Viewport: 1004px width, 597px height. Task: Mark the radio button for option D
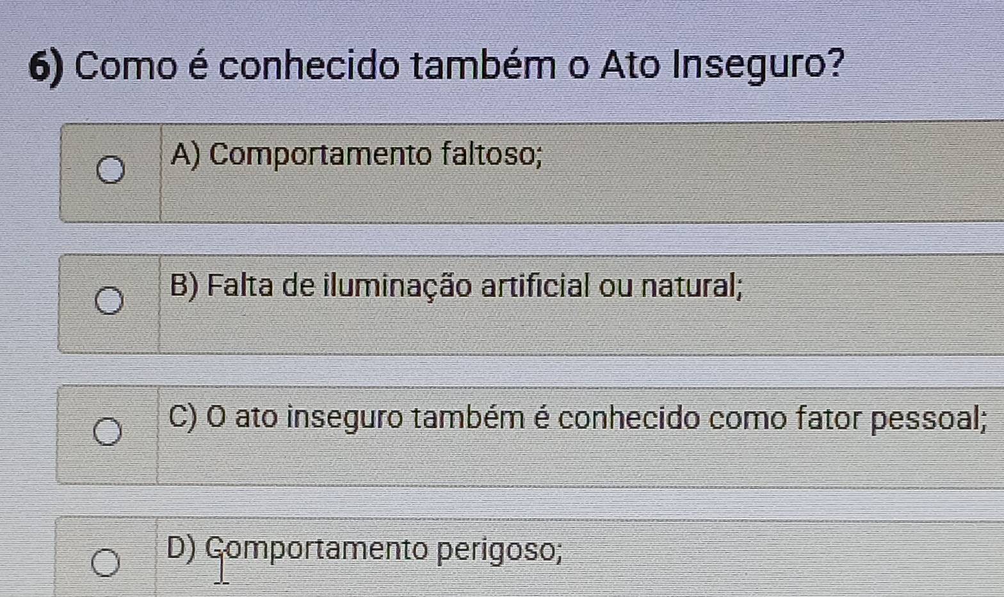point(105,562)
